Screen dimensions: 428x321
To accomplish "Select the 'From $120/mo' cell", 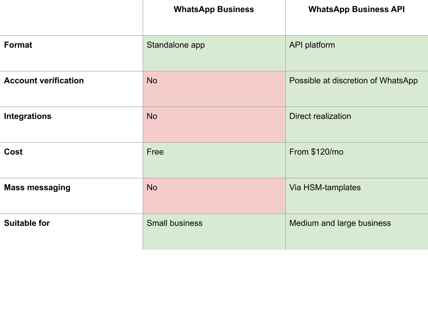I will click(x=357, y=160).
